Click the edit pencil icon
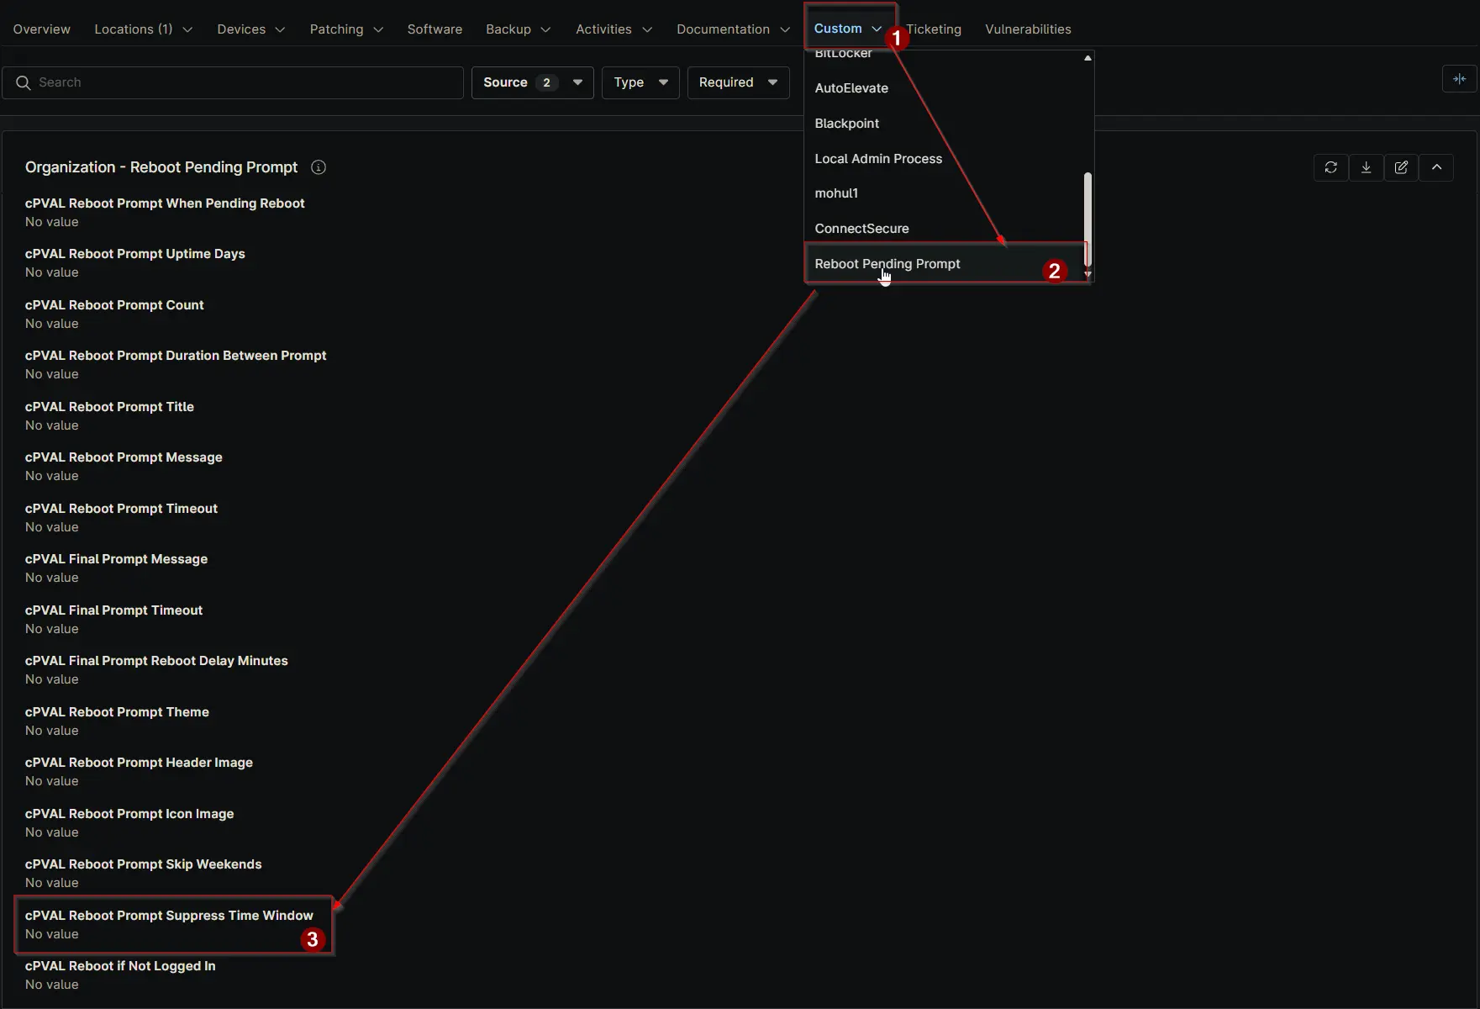1480x1009 pixels. tap(1401, 167)
